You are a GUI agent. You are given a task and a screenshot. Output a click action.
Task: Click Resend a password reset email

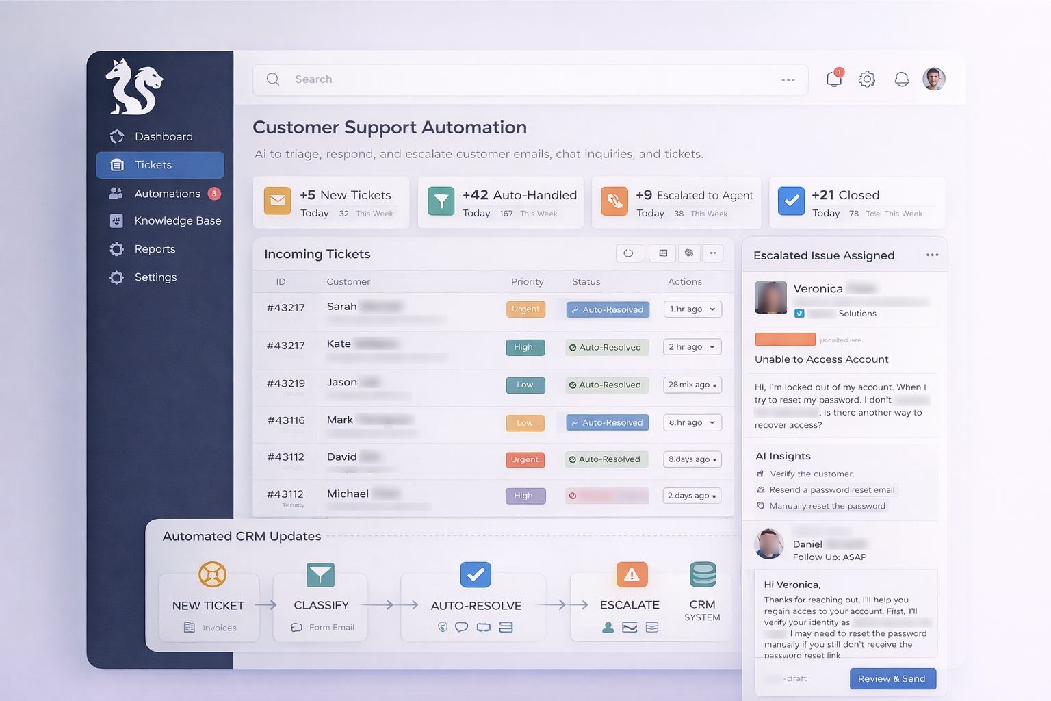[831, 490]
